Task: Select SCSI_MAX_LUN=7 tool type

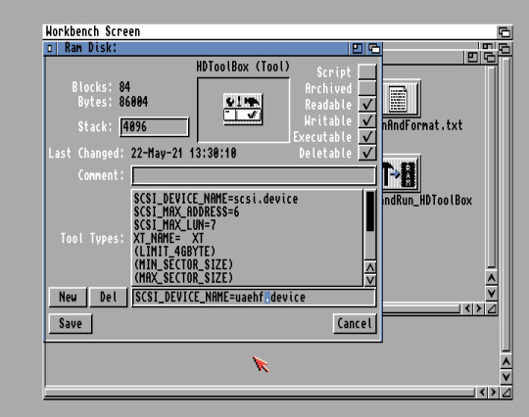Action: click(x=248, y=225)
